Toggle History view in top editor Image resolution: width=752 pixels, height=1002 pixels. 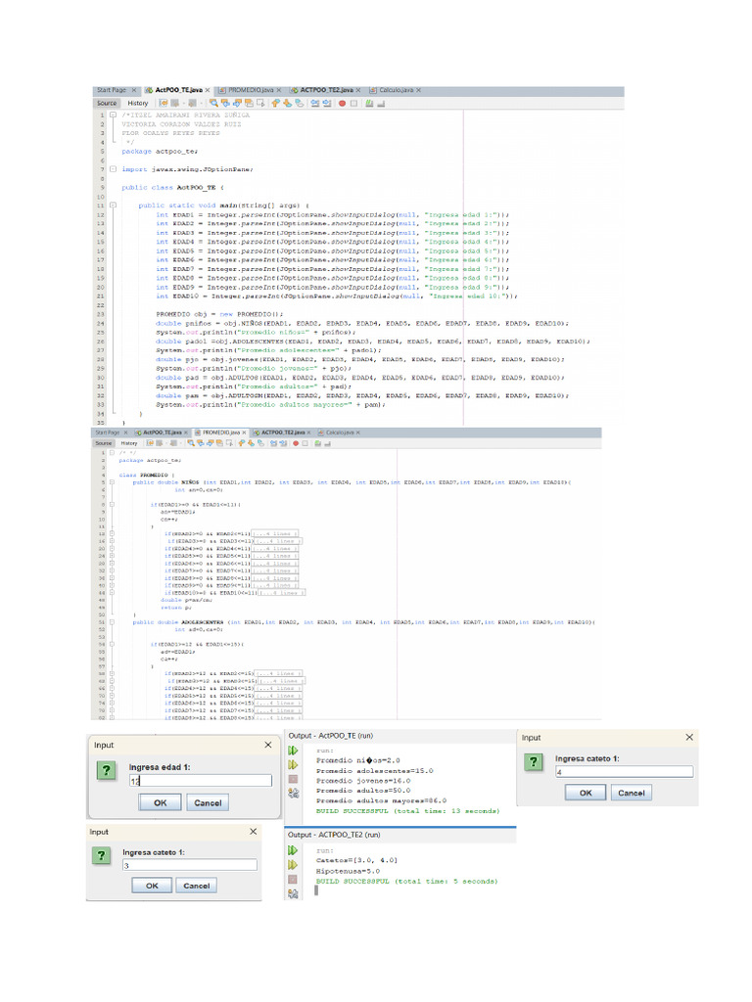tap(137, 102)
